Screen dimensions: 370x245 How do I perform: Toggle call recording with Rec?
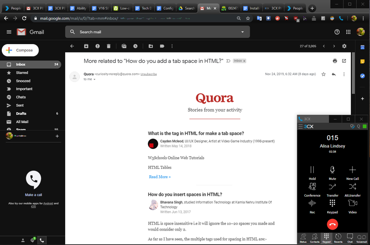click(312, 206)
